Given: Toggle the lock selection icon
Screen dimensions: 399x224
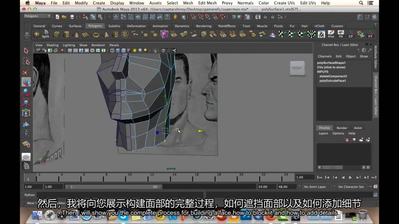Looking at the screenshot, I should (175, 17).
